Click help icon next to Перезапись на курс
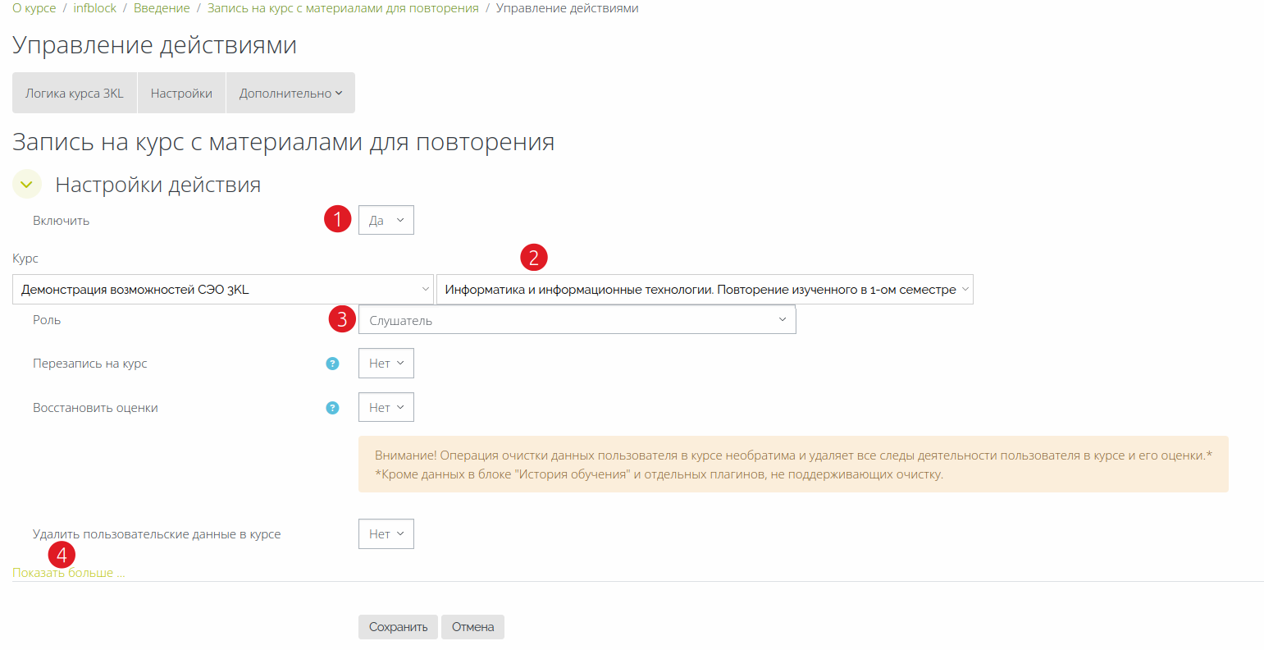 [332, 364]
